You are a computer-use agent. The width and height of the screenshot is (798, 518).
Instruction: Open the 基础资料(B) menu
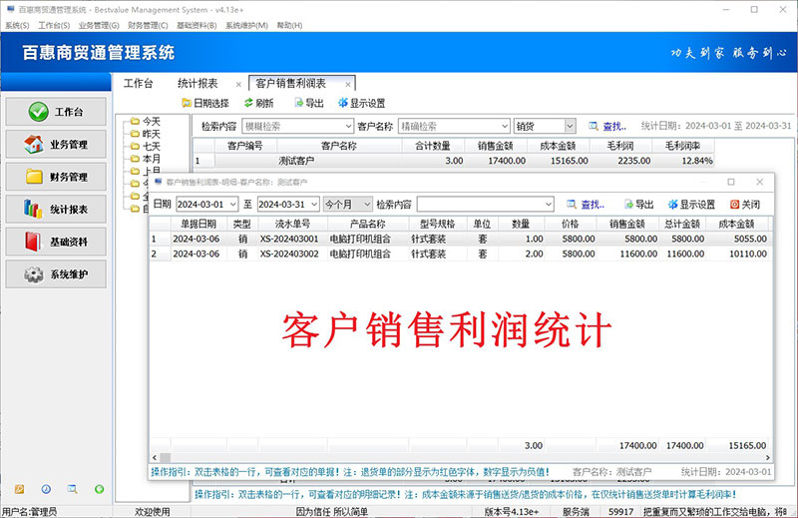point(197,26)
